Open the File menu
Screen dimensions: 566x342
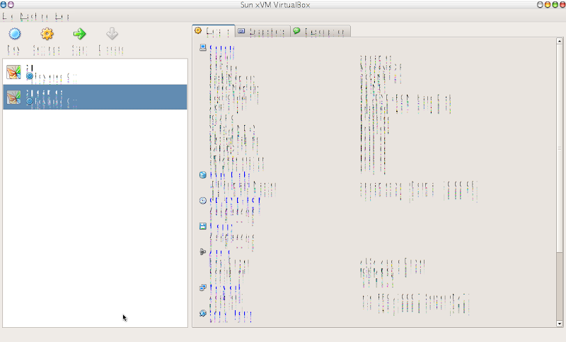click(x=8, y=16)
